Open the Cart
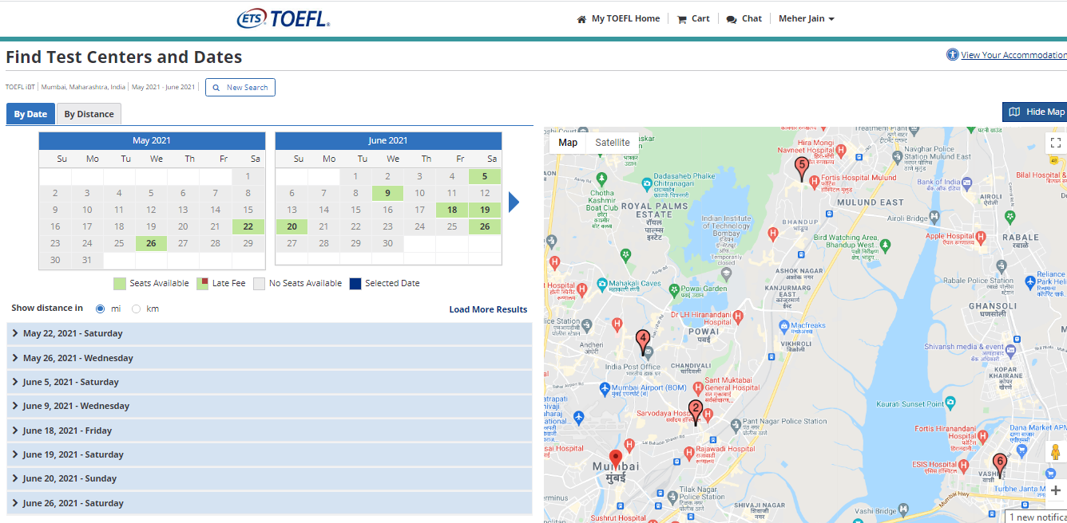The image size is (1067, 523). (693, 19)
